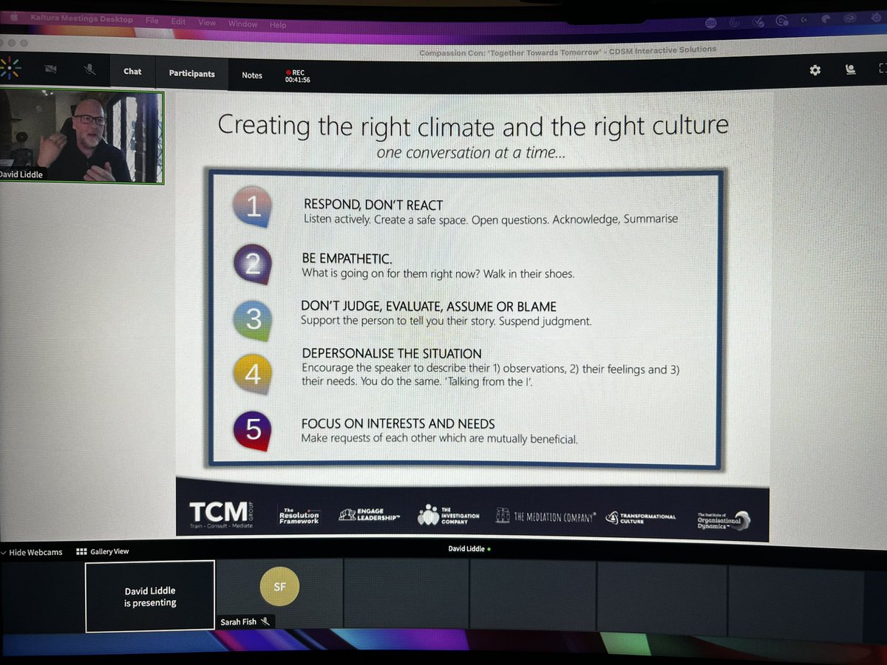Open the Help menu

tap(278, 24)
